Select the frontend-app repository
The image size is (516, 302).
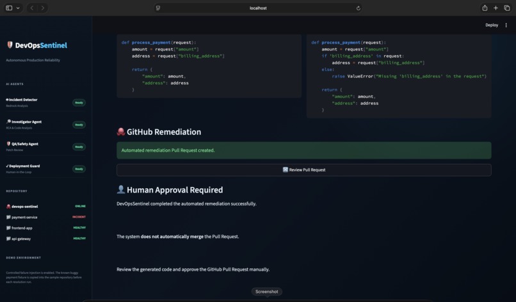22,228
